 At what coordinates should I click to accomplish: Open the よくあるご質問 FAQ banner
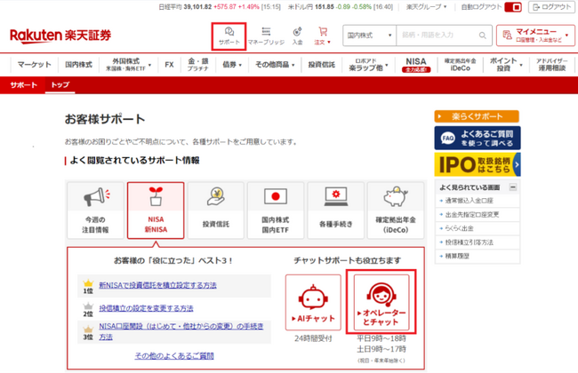tap(478, 138)
